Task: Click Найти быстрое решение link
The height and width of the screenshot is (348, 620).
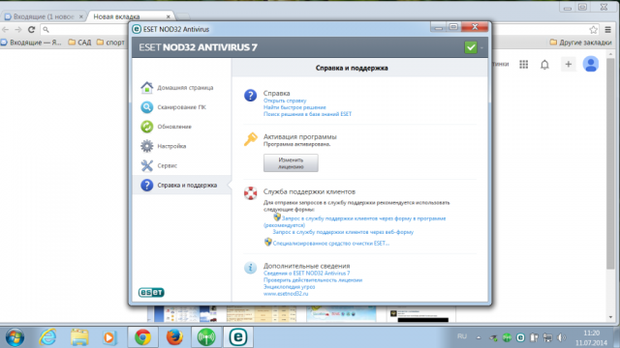Action: point(294,107)
